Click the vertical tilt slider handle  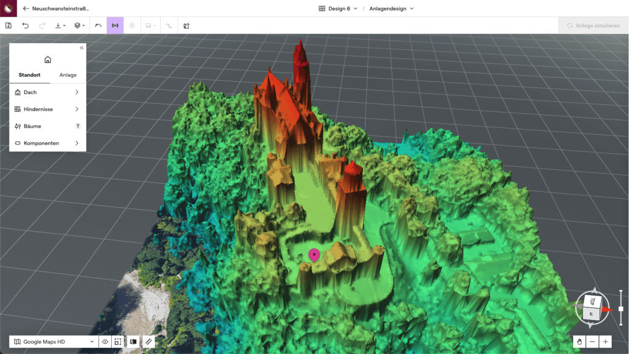point(621,309)
